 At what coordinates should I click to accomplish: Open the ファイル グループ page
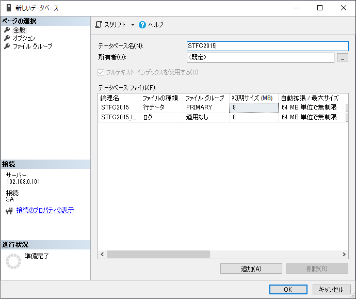(33, 46)
